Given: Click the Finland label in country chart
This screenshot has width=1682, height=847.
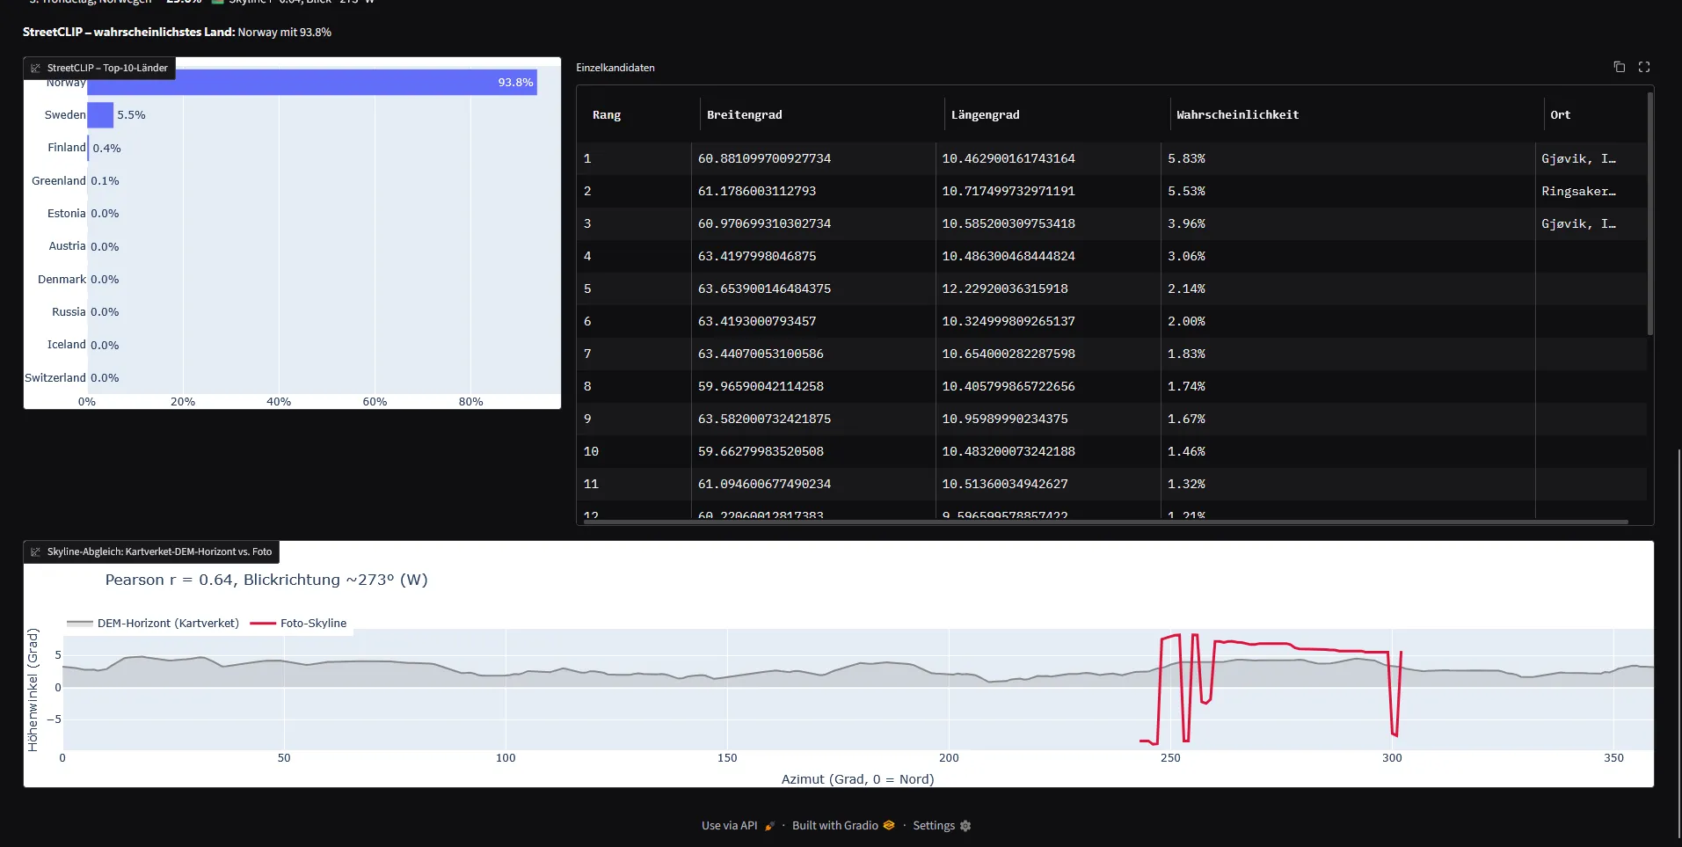Looking at the screenshot, I should (67, 148).
